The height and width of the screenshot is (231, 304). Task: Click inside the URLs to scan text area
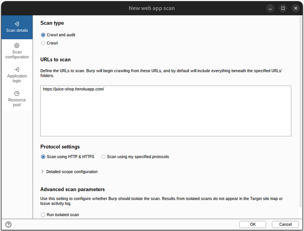click(166, 111)
